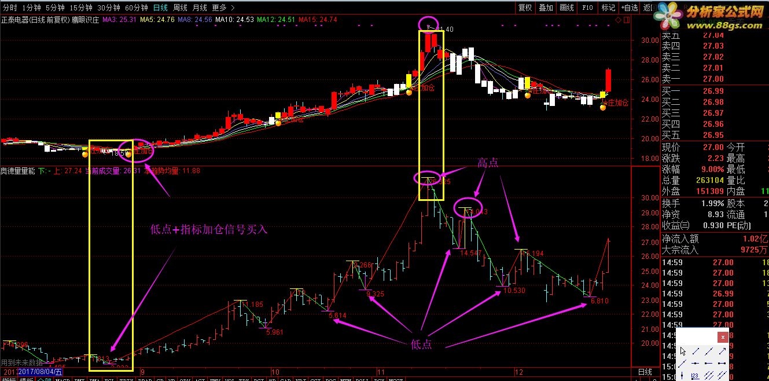This screenshot has width=769, height=381.
Task: Select horizontal segment with two endpoints tool
Action: coord(722,363)
